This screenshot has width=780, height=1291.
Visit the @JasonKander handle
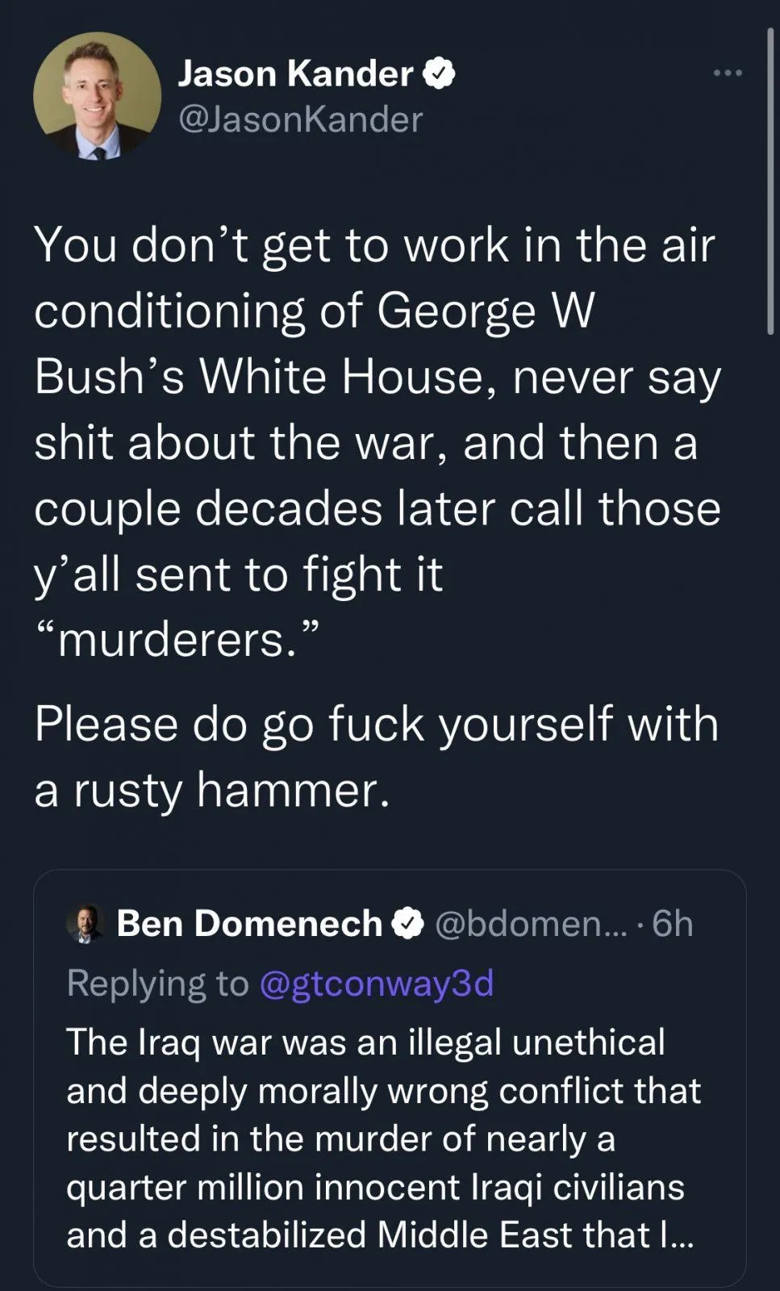pos(300,120)
